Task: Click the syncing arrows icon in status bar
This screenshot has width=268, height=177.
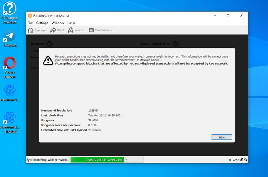Action: (245, 160)
